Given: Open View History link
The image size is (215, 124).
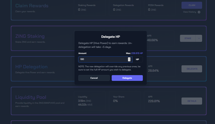Looking at the screenshot, I should click(x=190, y=12).
